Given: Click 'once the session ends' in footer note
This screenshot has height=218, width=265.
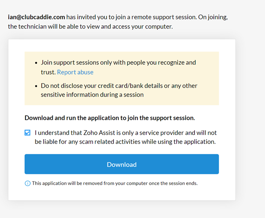Looking at the screenshot, I should [173, 183].
